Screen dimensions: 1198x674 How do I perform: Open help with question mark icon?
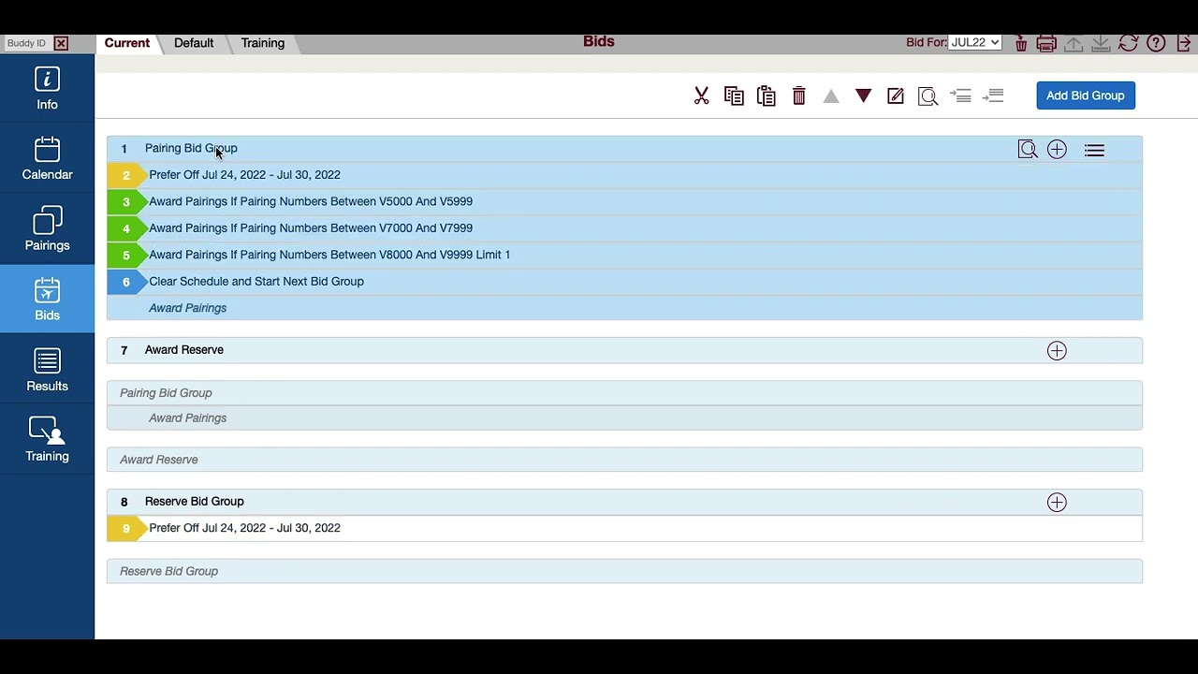[x=1156, y=43]
